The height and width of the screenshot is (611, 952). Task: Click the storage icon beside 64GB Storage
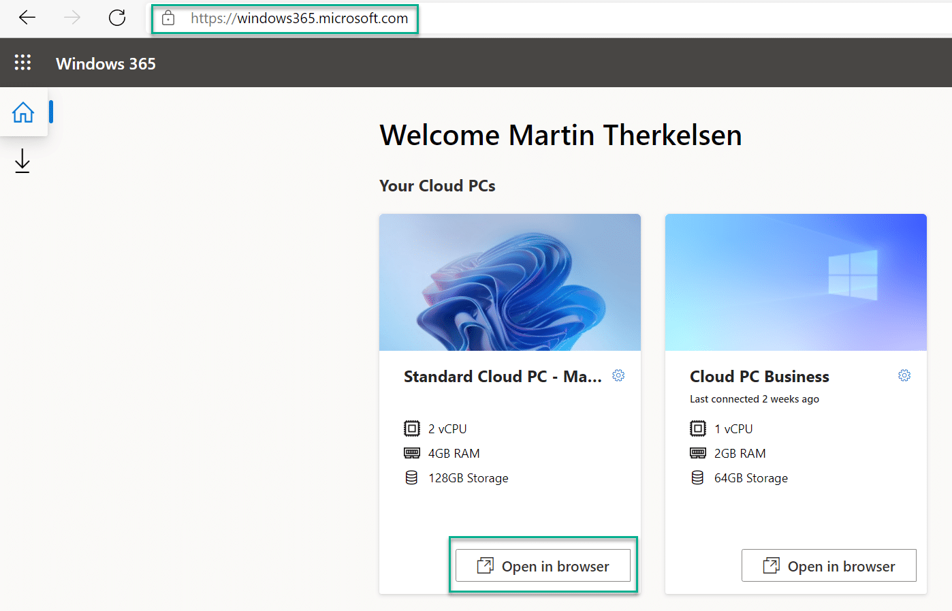(697, 477)
